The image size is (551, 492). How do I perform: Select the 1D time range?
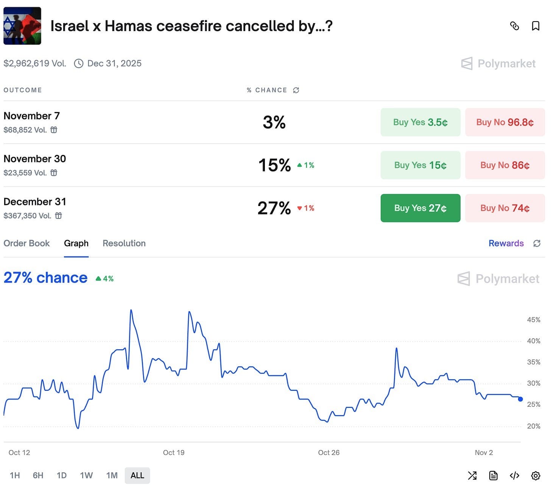click(62, 476)
